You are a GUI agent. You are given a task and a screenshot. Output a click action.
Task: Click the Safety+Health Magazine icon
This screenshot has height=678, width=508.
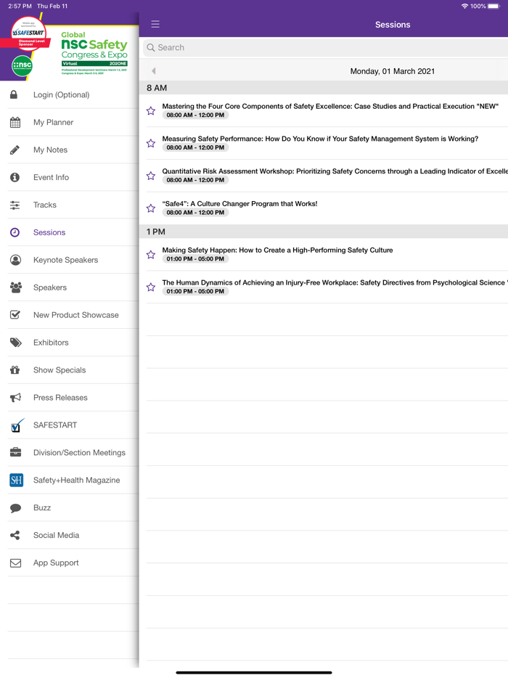pos(16,481)
